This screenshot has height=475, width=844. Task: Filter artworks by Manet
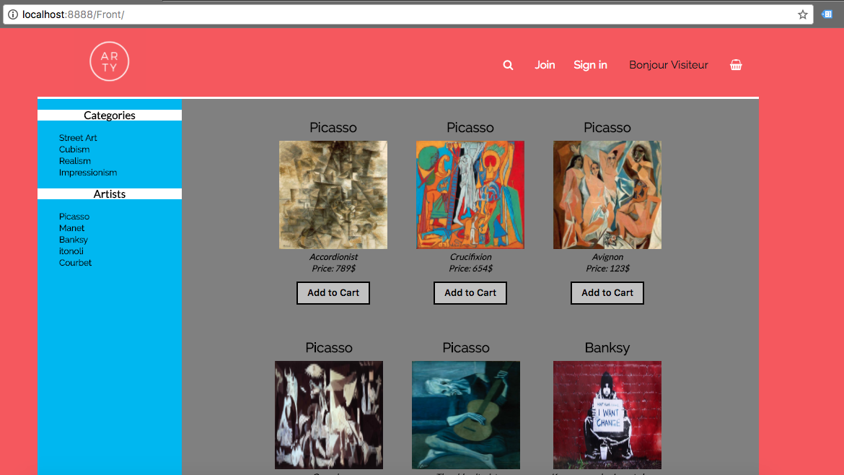click(72, 228)
